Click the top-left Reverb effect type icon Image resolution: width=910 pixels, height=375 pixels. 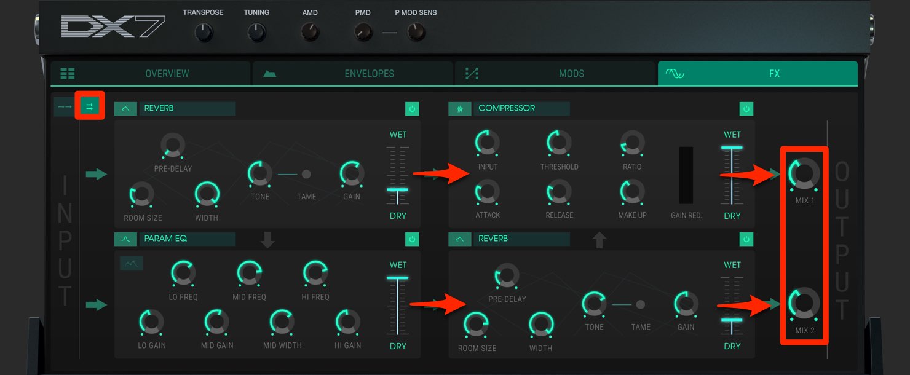click(x=125, y=109)
